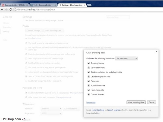
Task: Toggle Hosted app data checkbox
Action: 89,90
